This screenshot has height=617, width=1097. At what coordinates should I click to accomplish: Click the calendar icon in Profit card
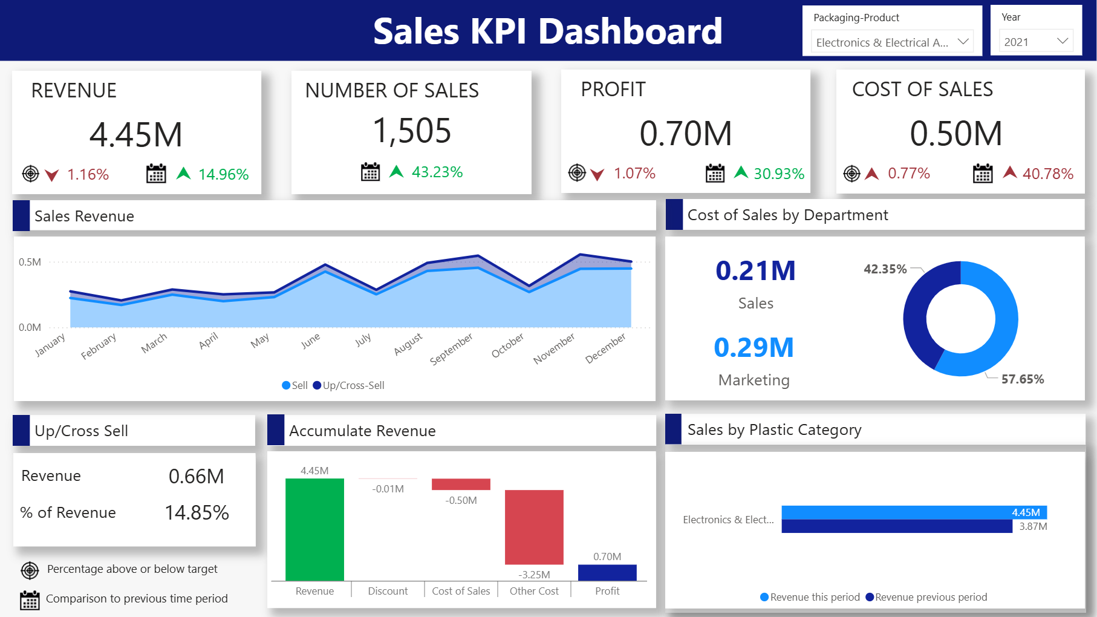715,173
